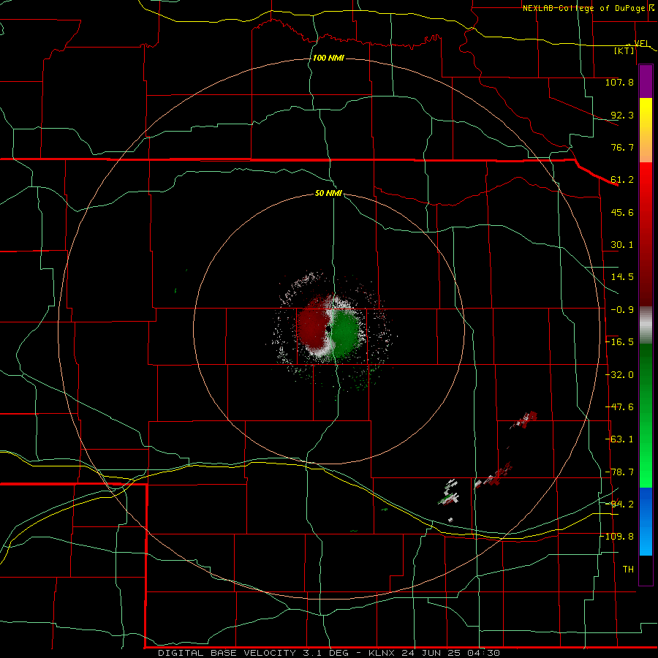Screen dimensions: 658x658
Task: Select the -32.0 legend value
Action: [619, 375]
